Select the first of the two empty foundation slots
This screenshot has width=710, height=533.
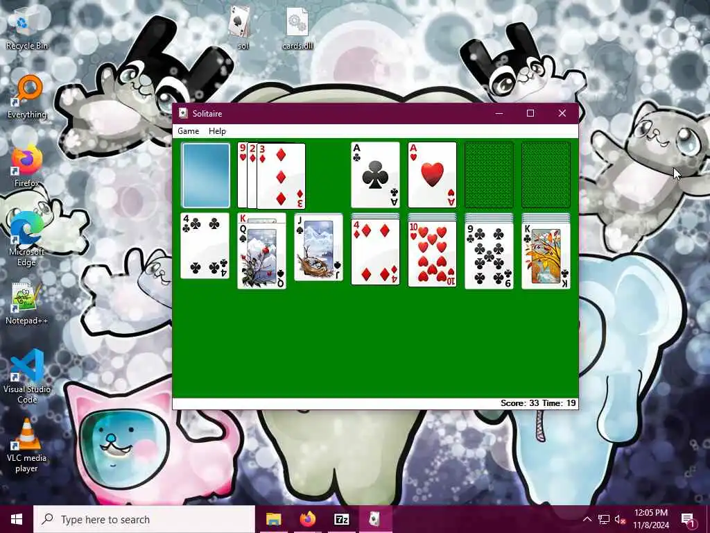tap(489, 175)
